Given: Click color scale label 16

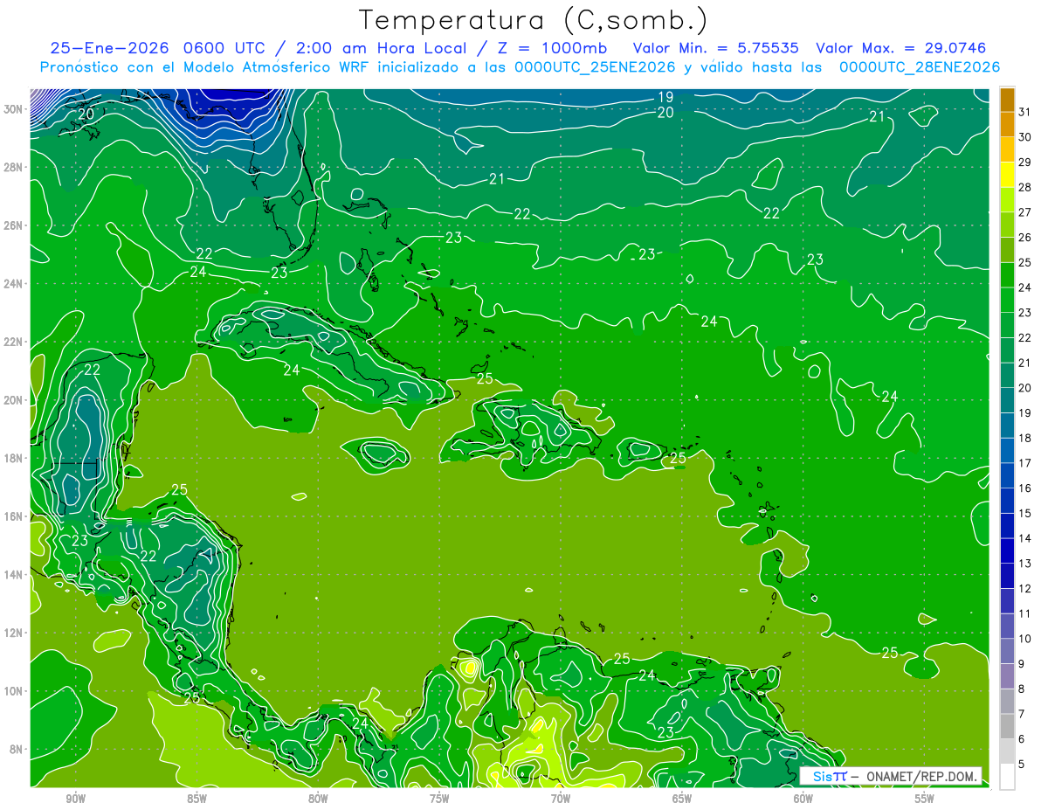Looking at the screenshot, I should tap(1024, 488).
